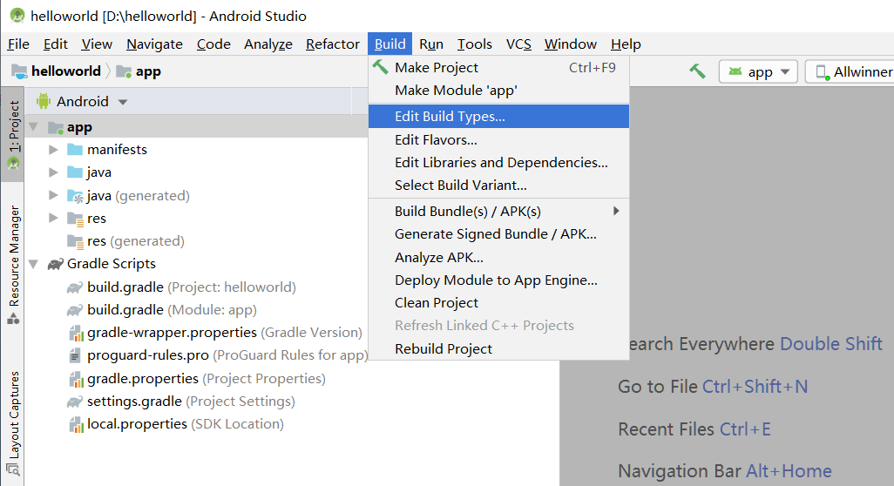This screenshot has width=894, height=486.
Task: Click the Gradle Scripts elephant icon
Action: point(55,264)
